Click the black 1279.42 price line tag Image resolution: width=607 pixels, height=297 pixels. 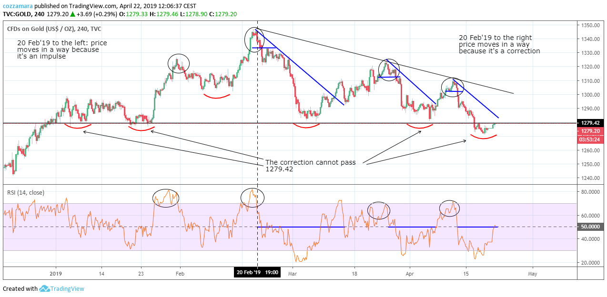pos(591,123)
